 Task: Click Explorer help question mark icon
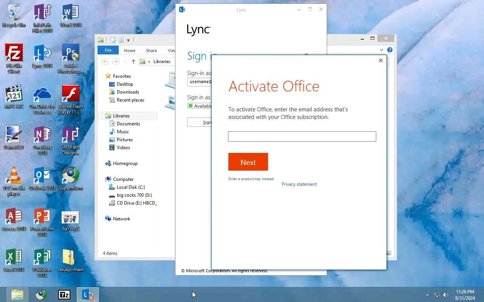coord(390,50)
